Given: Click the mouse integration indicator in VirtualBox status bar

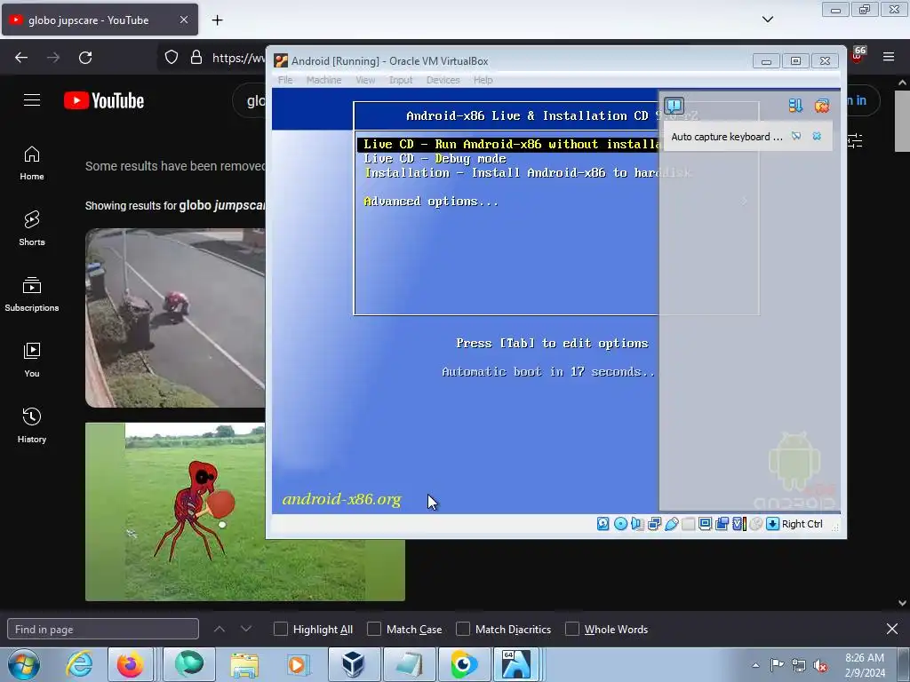Looking at the screenshot, I should click(x=755, y=524).
